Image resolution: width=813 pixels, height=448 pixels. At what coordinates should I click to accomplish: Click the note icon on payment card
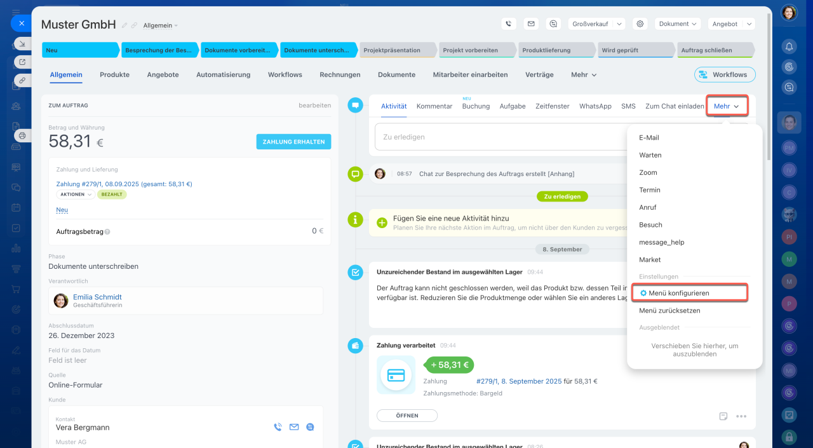pos(723,416)
